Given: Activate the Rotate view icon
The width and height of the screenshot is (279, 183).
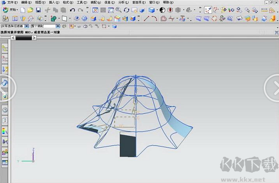Looking at the screenshot, I should click(x=126, y=10).
